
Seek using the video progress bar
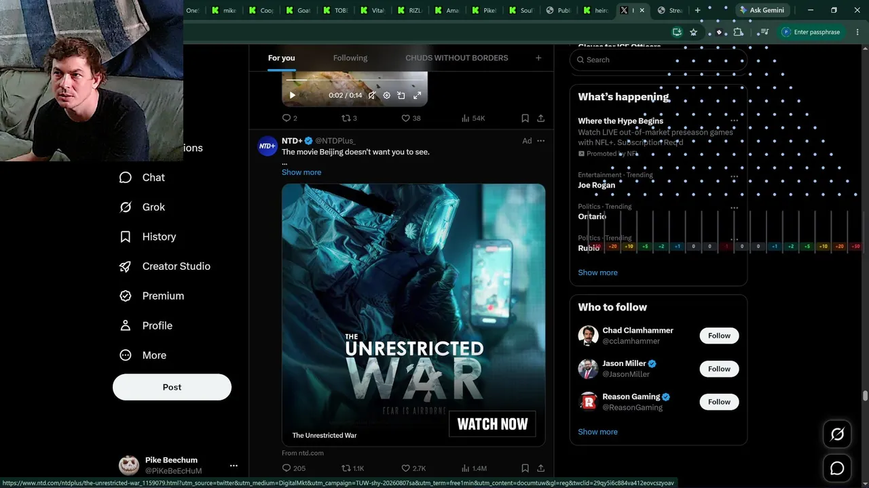click(354, 81)
